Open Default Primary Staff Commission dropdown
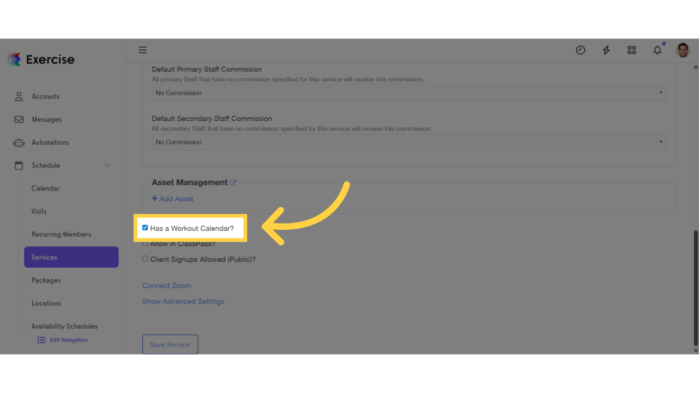Viewport: 699px width, 393px height. (x=409, y=93)
